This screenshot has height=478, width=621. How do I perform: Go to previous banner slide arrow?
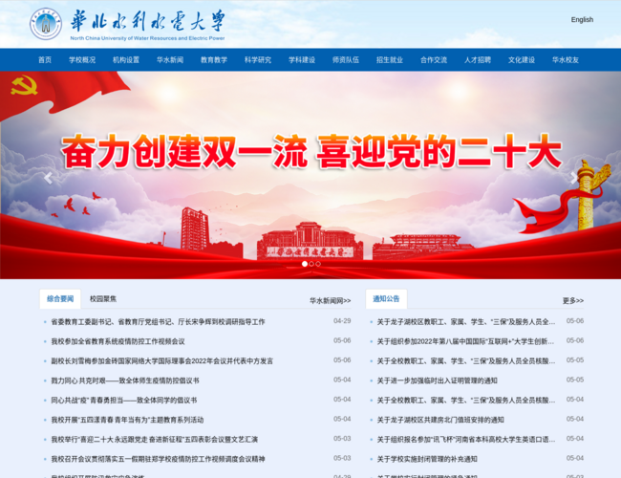(x=49, y=179)
